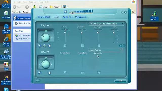
Task: Mute the master volume speaker icon
Action: [65, 12]
